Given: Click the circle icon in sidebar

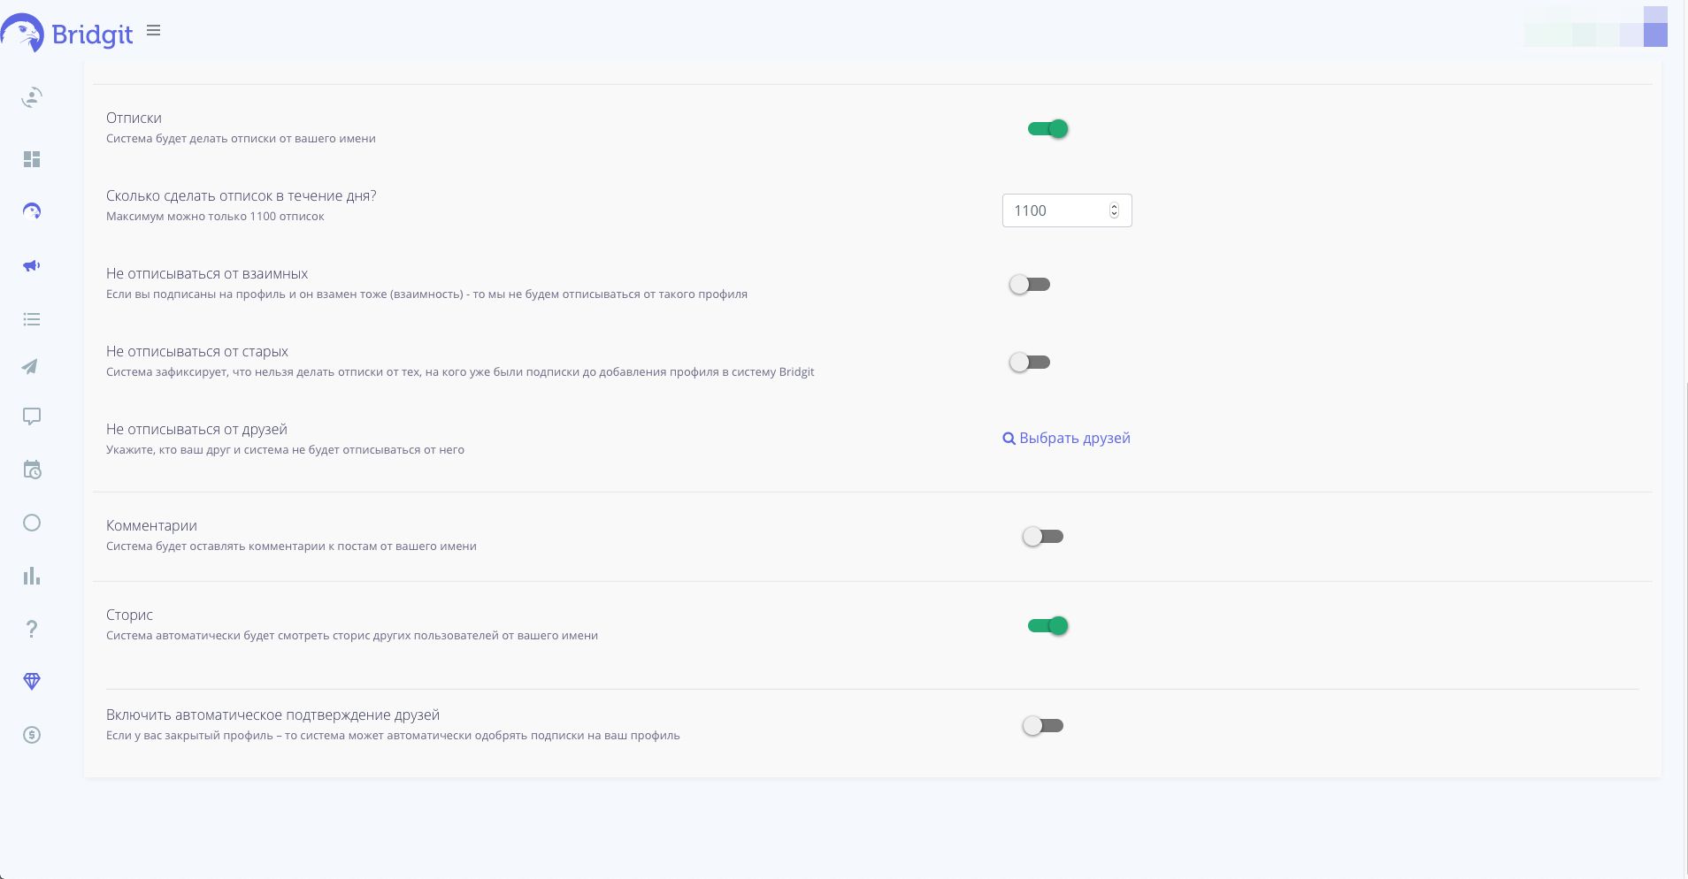Looking at the screenshot, I should (32, 523).
